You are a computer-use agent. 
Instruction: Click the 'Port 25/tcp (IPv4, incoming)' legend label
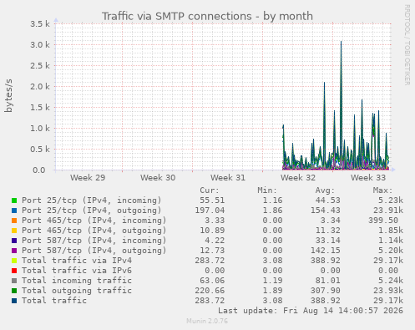(x=92, y=201)
